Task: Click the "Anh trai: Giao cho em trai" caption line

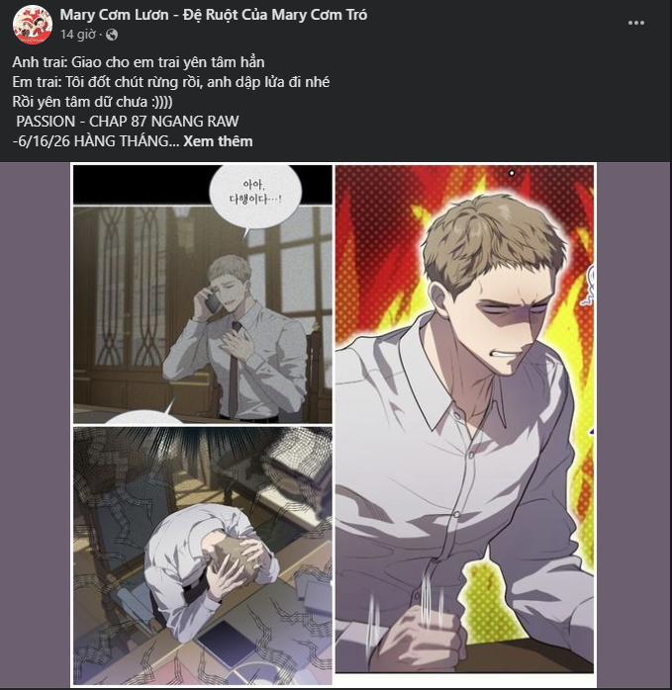Action: [x=139, y=62]
